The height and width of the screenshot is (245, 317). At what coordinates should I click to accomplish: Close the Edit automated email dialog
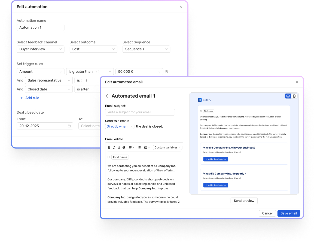(297, 82)
